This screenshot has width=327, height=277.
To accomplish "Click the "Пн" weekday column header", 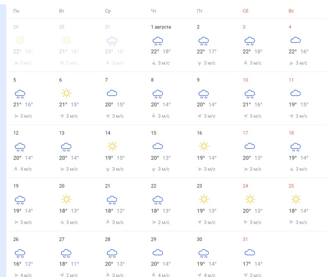I will [x=16, y=11].
